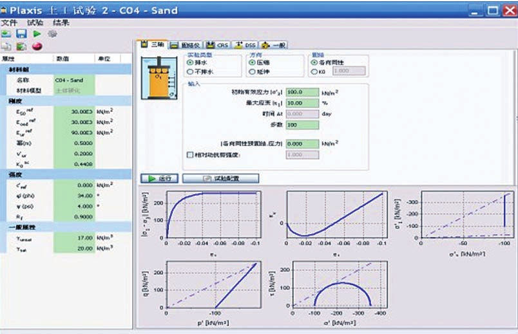Screen dimensions: 518x334
Task: Open the 文件 (File) menu
Action: point(9,23)
